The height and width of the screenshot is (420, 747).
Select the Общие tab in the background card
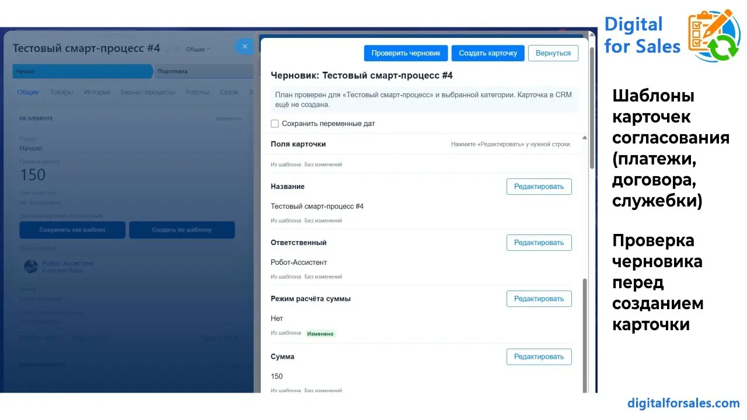click(x=28, y=92)
